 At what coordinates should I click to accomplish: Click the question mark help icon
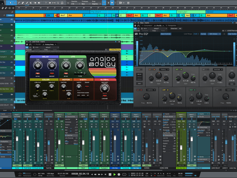46,3
